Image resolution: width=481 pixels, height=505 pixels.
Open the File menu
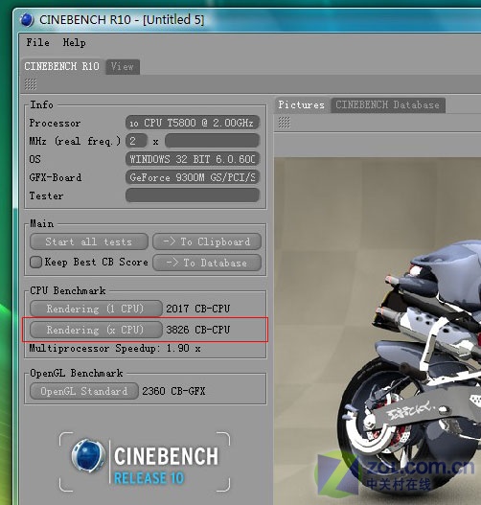click(x=37, y=42)
